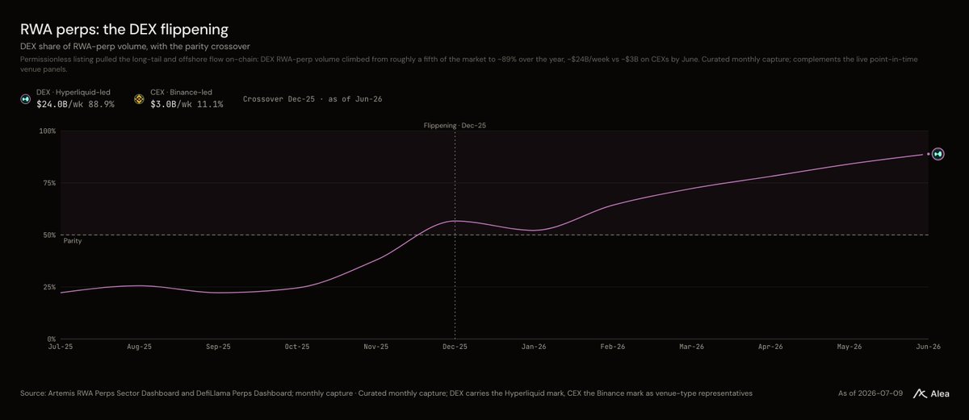Select the 'DEX · Hyperliquid-led' legend label
Viewport: 969px width, 420px height.
click(x=75, y=94)
